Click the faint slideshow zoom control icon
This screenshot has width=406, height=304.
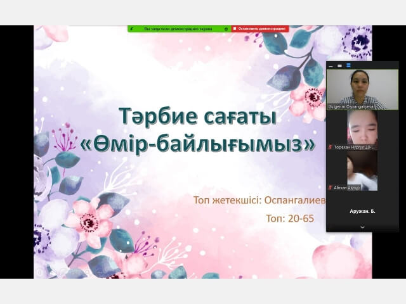(x=87, y=272)
